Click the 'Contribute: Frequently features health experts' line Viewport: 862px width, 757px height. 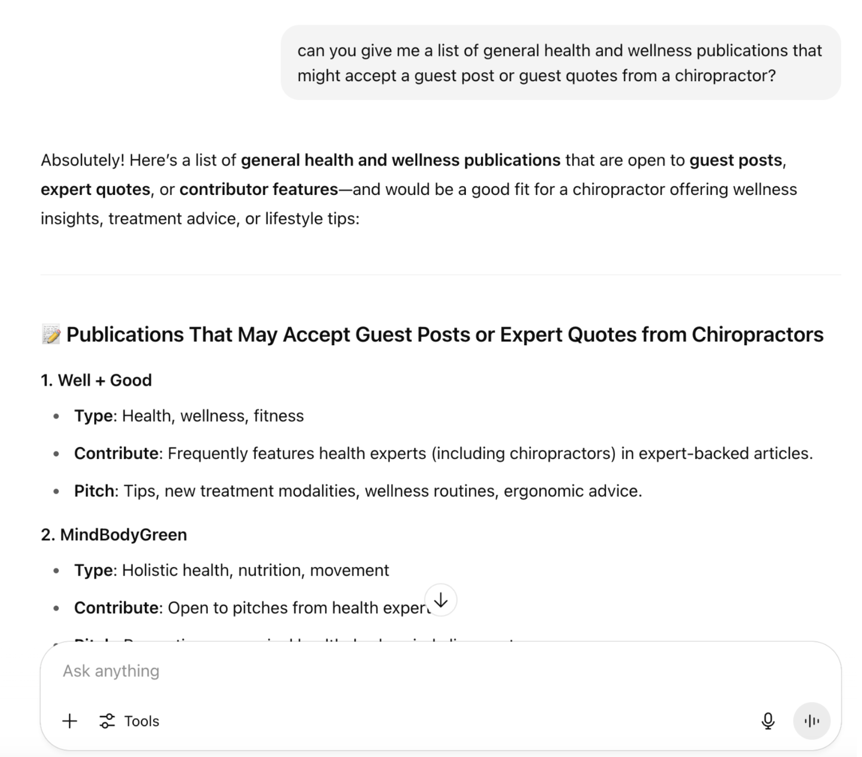coord(443,453)
